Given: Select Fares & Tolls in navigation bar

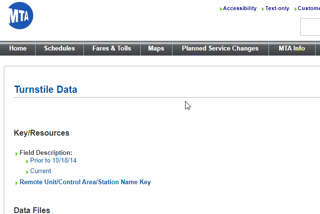Looking at the screenshot, I should point(112,49).
